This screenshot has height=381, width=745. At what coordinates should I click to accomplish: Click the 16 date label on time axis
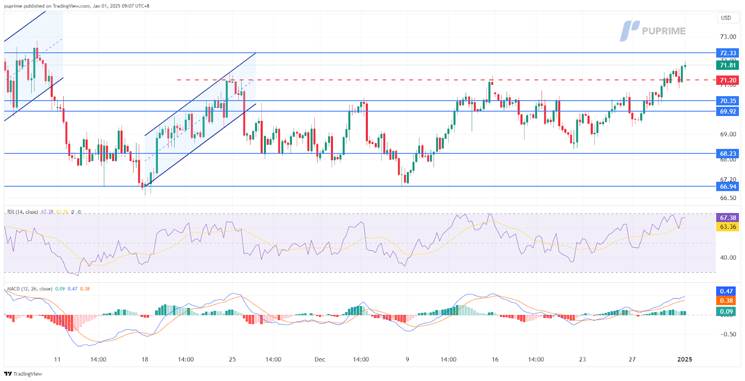click(495, 359)
